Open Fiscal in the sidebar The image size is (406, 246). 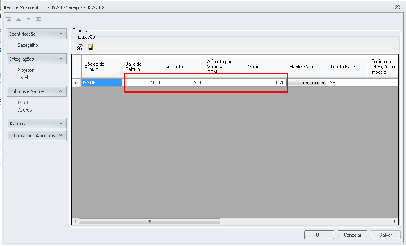23,77
